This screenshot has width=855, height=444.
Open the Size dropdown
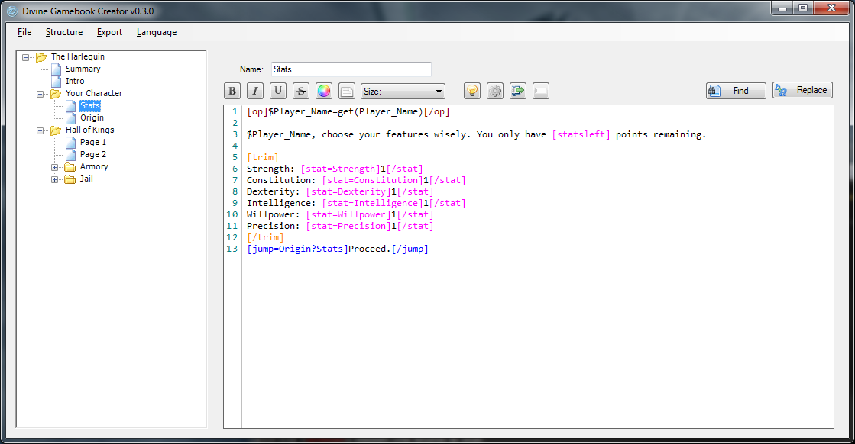coord(403,92)
